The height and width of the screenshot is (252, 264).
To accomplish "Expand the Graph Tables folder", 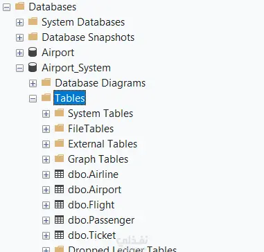I will (x=46, y=159).
